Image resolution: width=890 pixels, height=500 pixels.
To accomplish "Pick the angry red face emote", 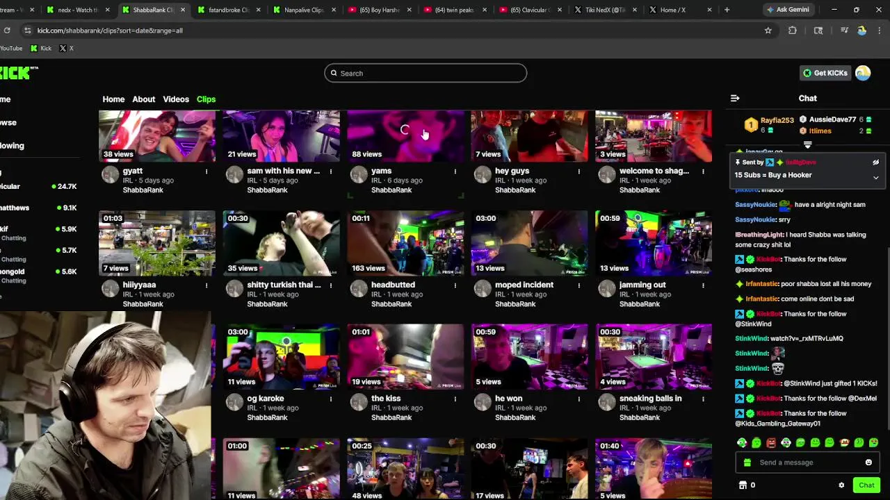I will (771, 443).
